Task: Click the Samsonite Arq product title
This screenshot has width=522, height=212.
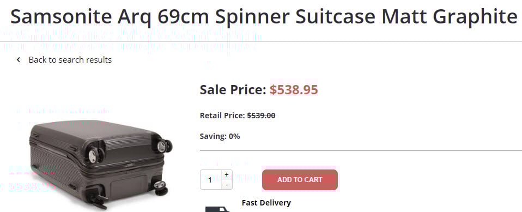Action: point(264,16)
